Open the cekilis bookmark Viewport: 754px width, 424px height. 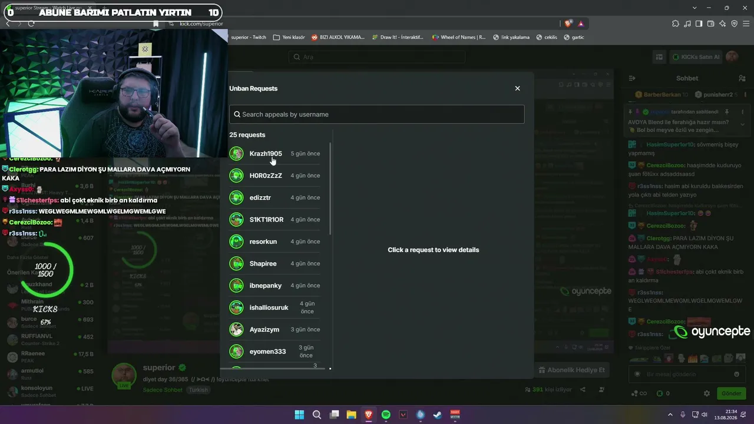tap(546, 37)
